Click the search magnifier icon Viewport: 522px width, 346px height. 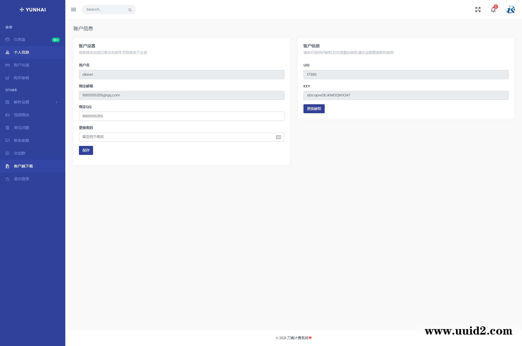[130, 10]
